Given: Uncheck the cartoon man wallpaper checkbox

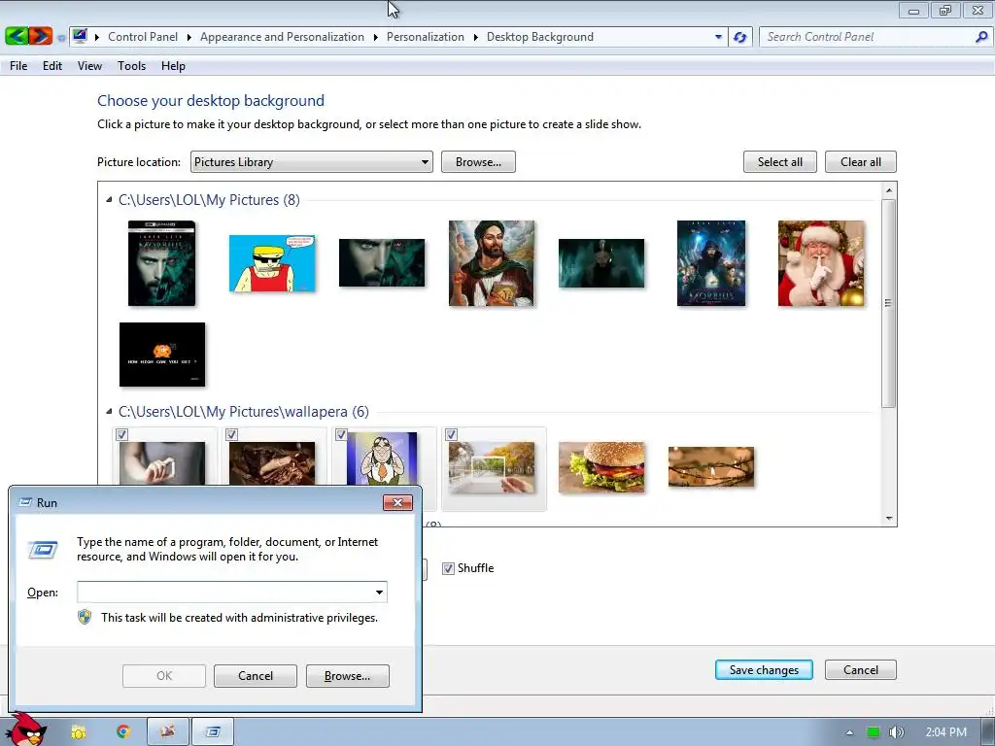Looking at the screenshot, I should [x=341, y=434].
